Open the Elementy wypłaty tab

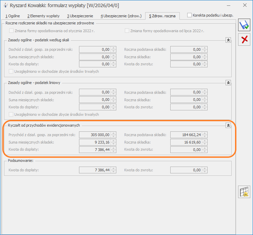(x=43, y=16)
